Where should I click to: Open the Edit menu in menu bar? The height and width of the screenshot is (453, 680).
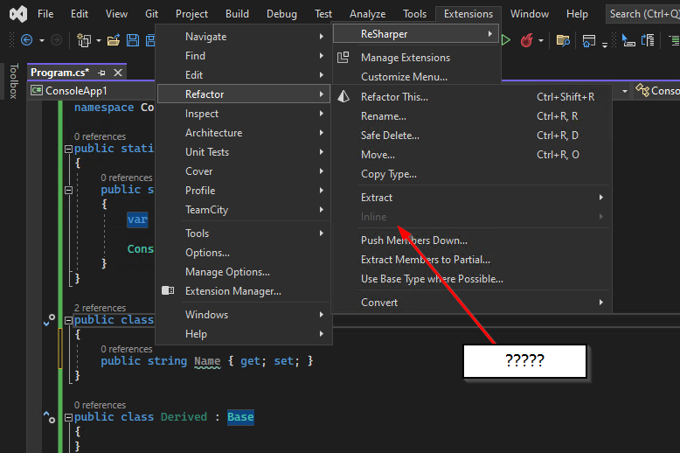(80, 14)
